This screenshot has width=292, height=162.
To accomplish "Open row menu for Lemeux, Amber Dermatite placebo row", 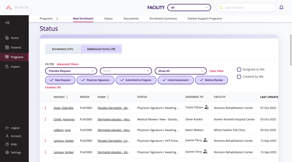I will coord(45,152).
